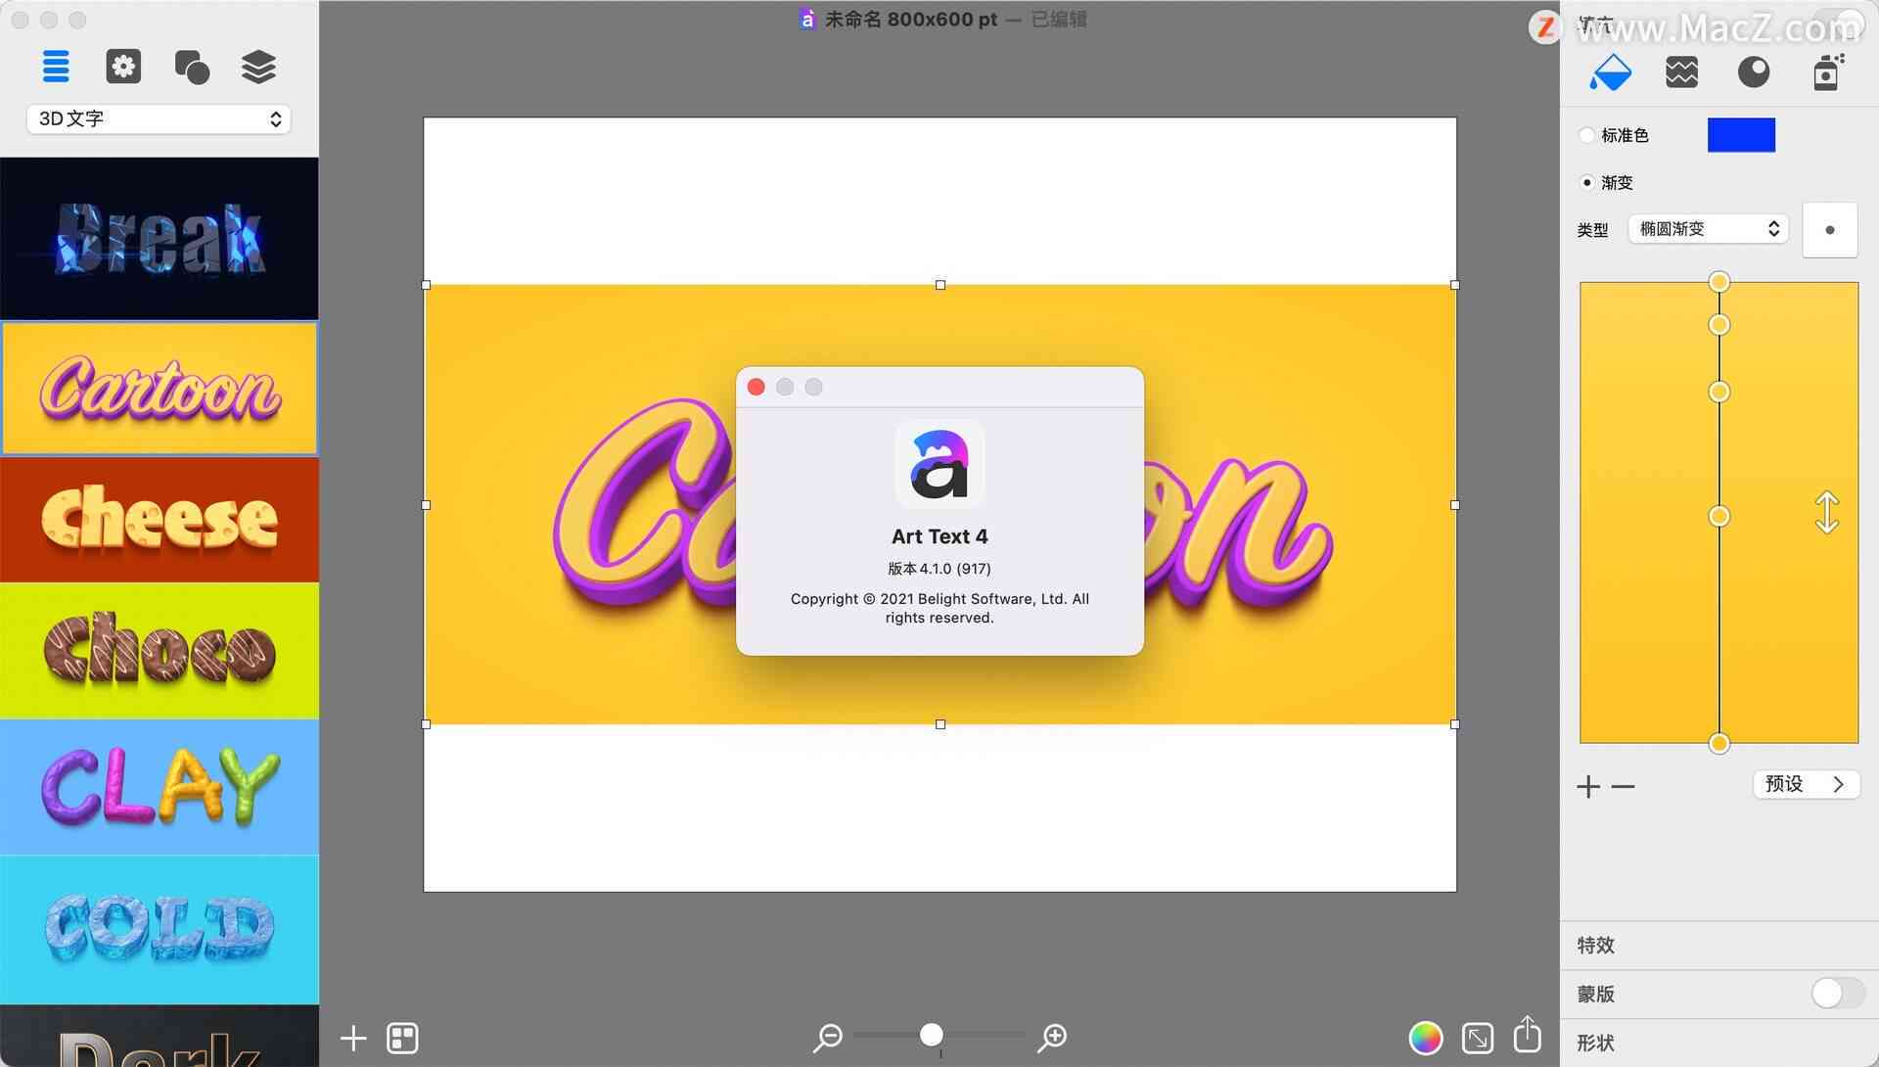
Task: Select the texture/pattern tab icon
Action: (1681, 70)
